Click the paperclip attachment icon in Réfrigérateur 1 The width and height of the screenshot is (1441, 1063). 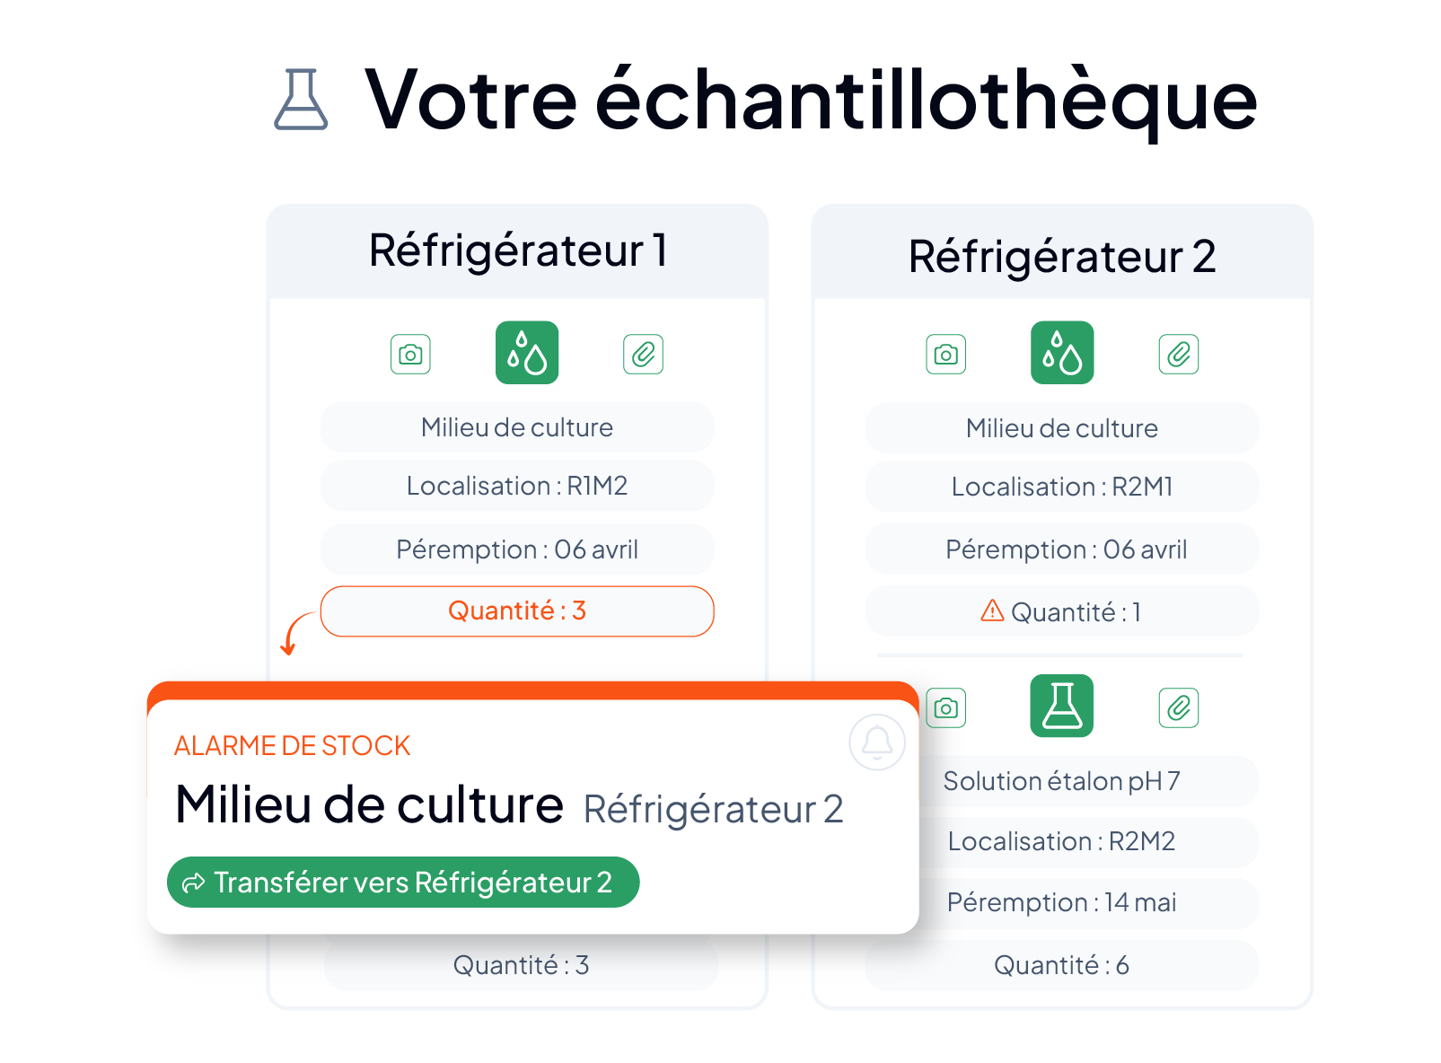[x=643, y=355]
